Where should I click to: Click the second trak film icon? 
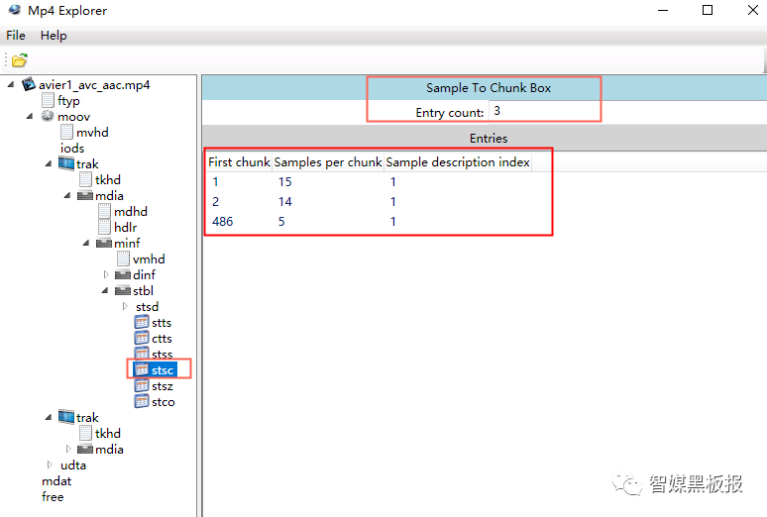[x=66, y=417]
